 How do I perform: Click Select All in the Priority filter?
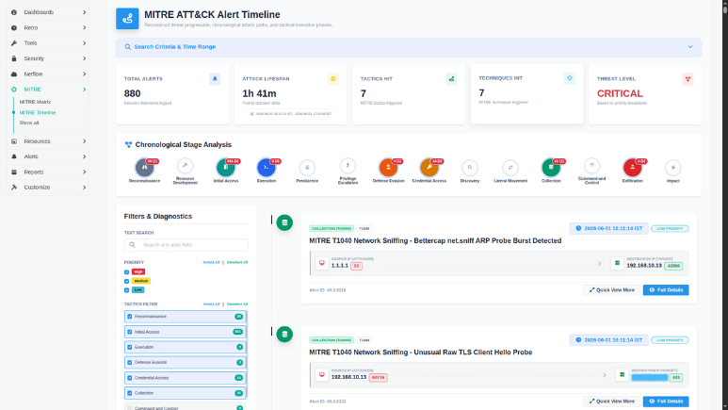tap(211, 263)
